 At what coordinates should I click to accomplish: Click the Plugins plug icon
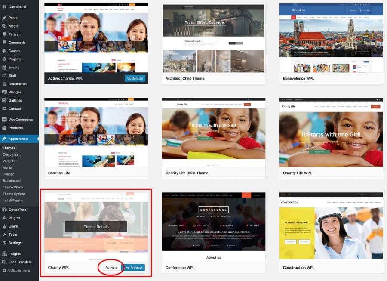point(4,218)
